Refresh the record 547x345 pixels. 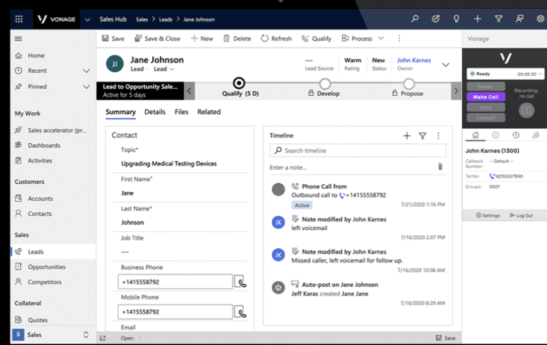[276, 38]
